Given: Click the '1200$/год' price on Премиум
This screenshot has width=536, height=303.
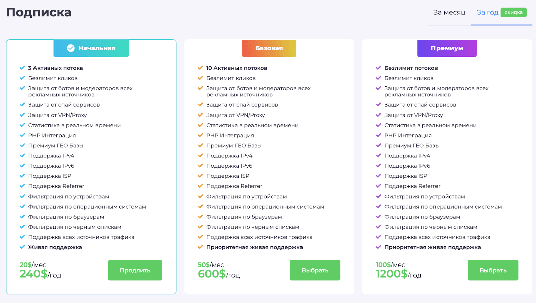Looking at the screenshot, I should click(399, 274).
